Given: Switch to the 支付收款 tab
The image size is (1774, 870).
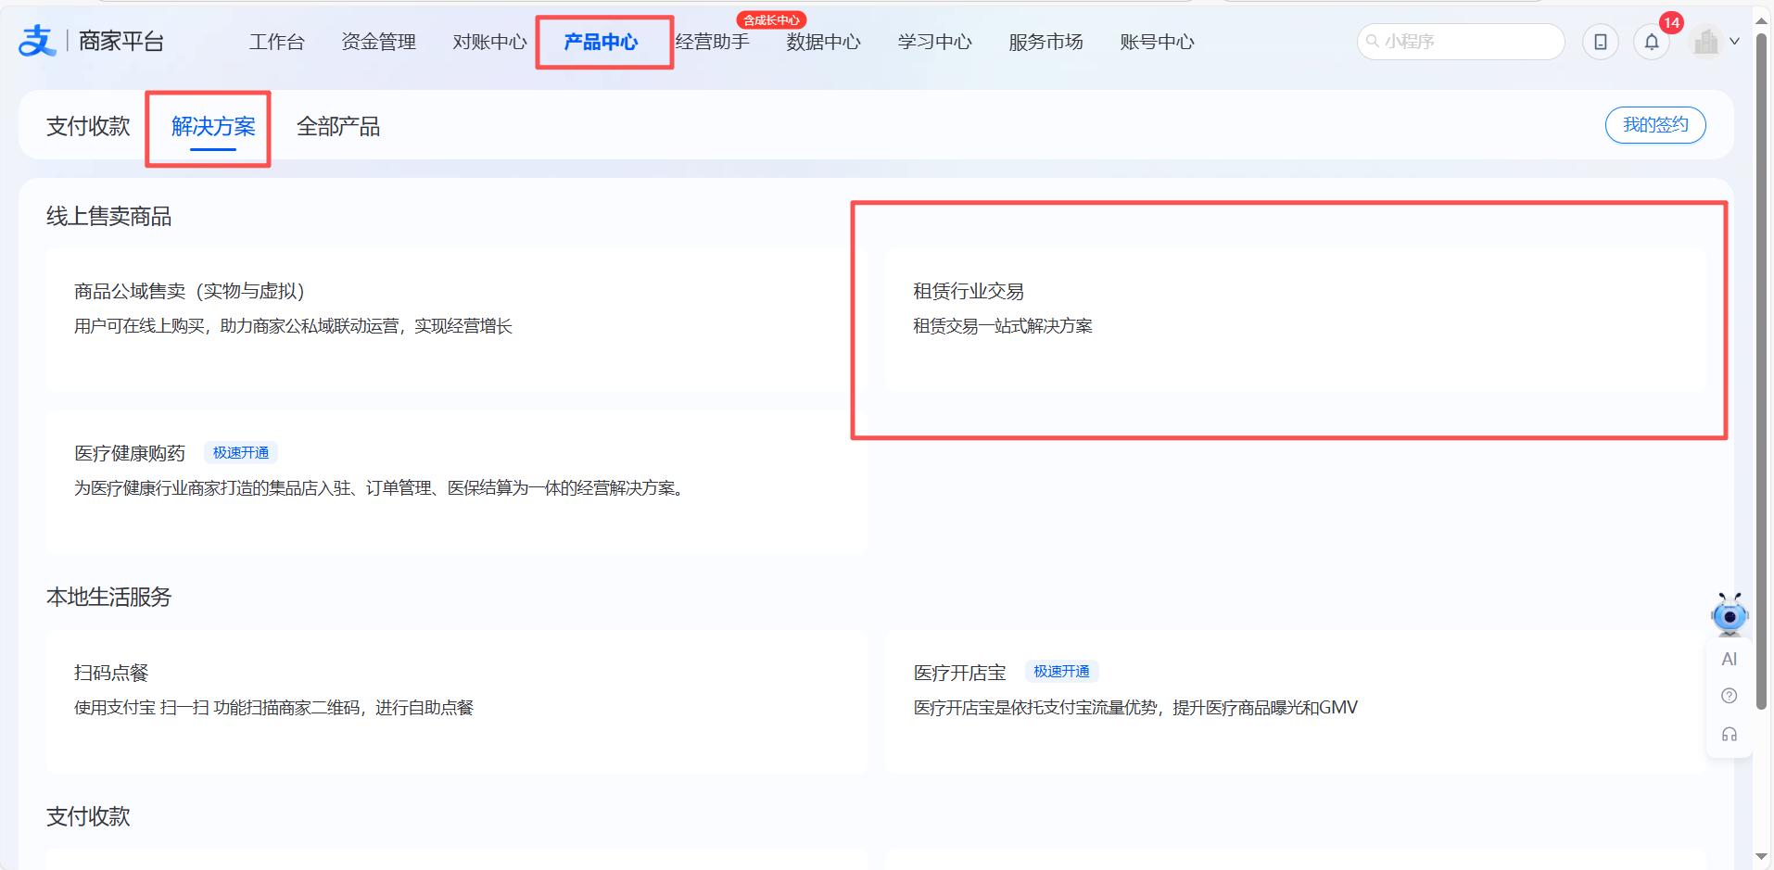Looking at the screenshot, I should pyautogui.click(x=88, y=126).
